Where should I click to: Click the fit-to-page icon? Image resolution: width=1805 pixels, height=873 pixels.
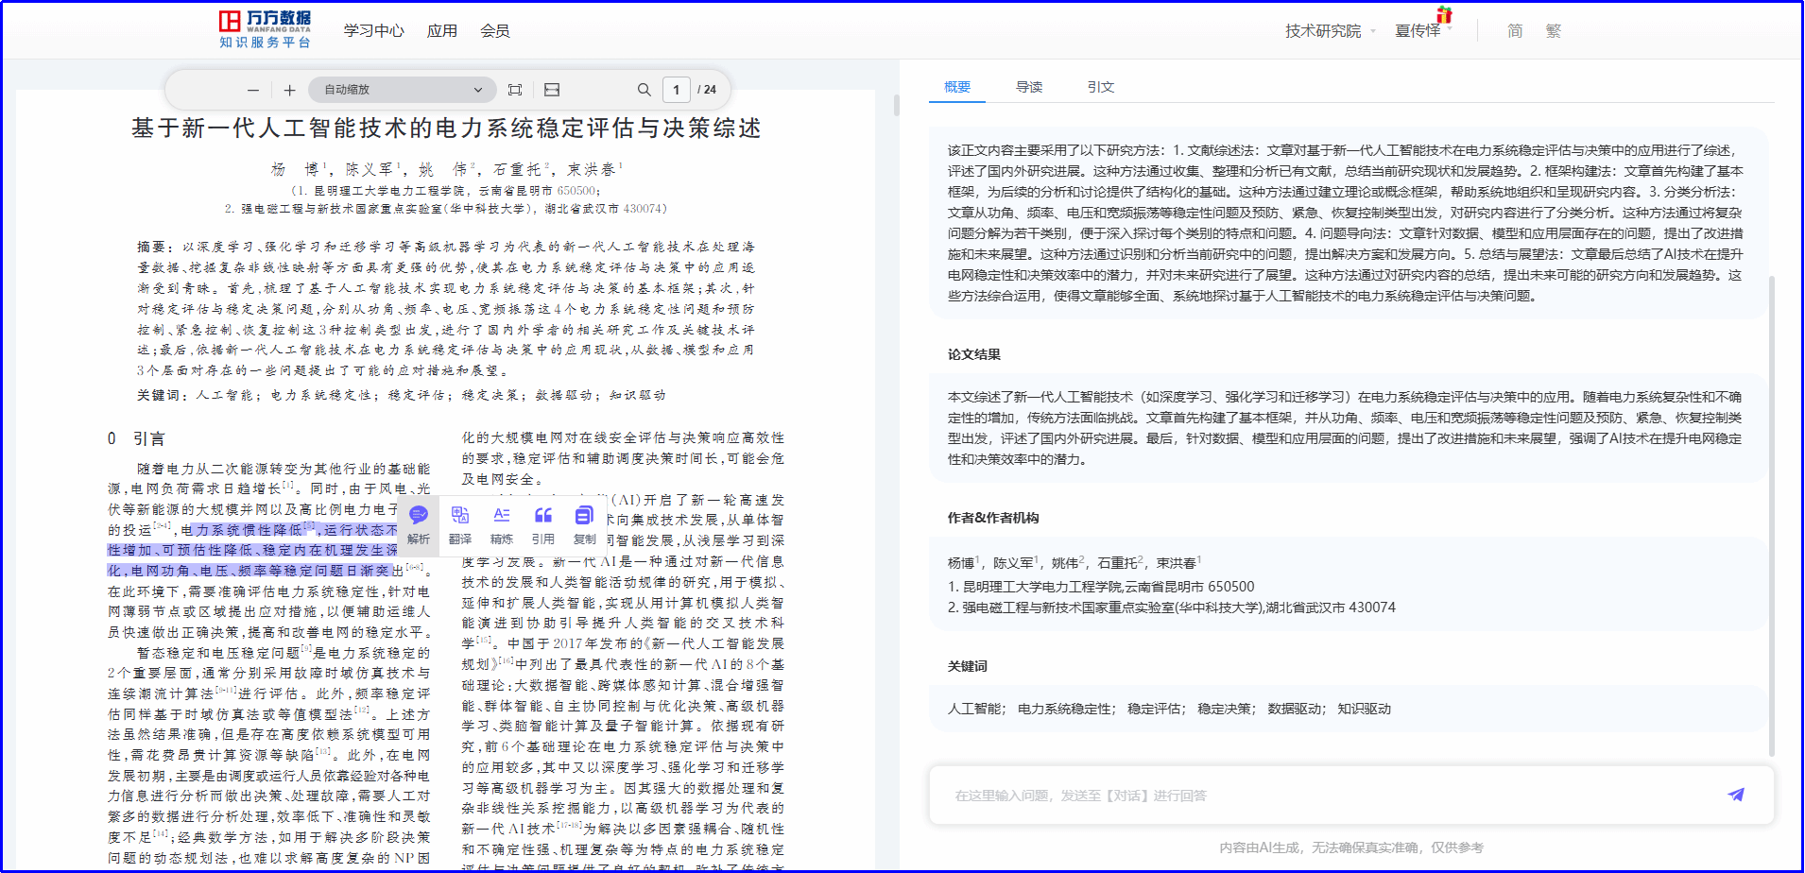pos(515,90)
